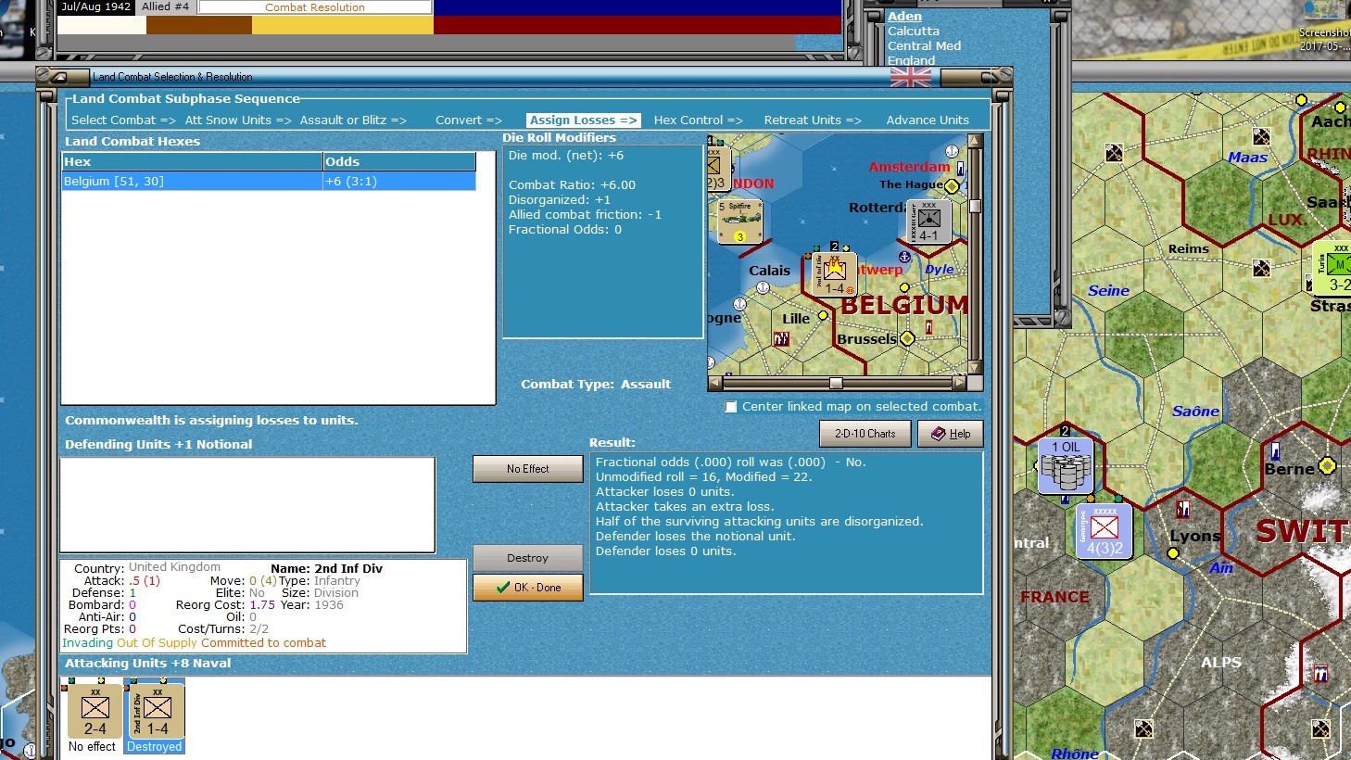This screenshot has width=1351, height=760.
Task: Go to the Hex Control subphase step
Action: tap(699, 120)
